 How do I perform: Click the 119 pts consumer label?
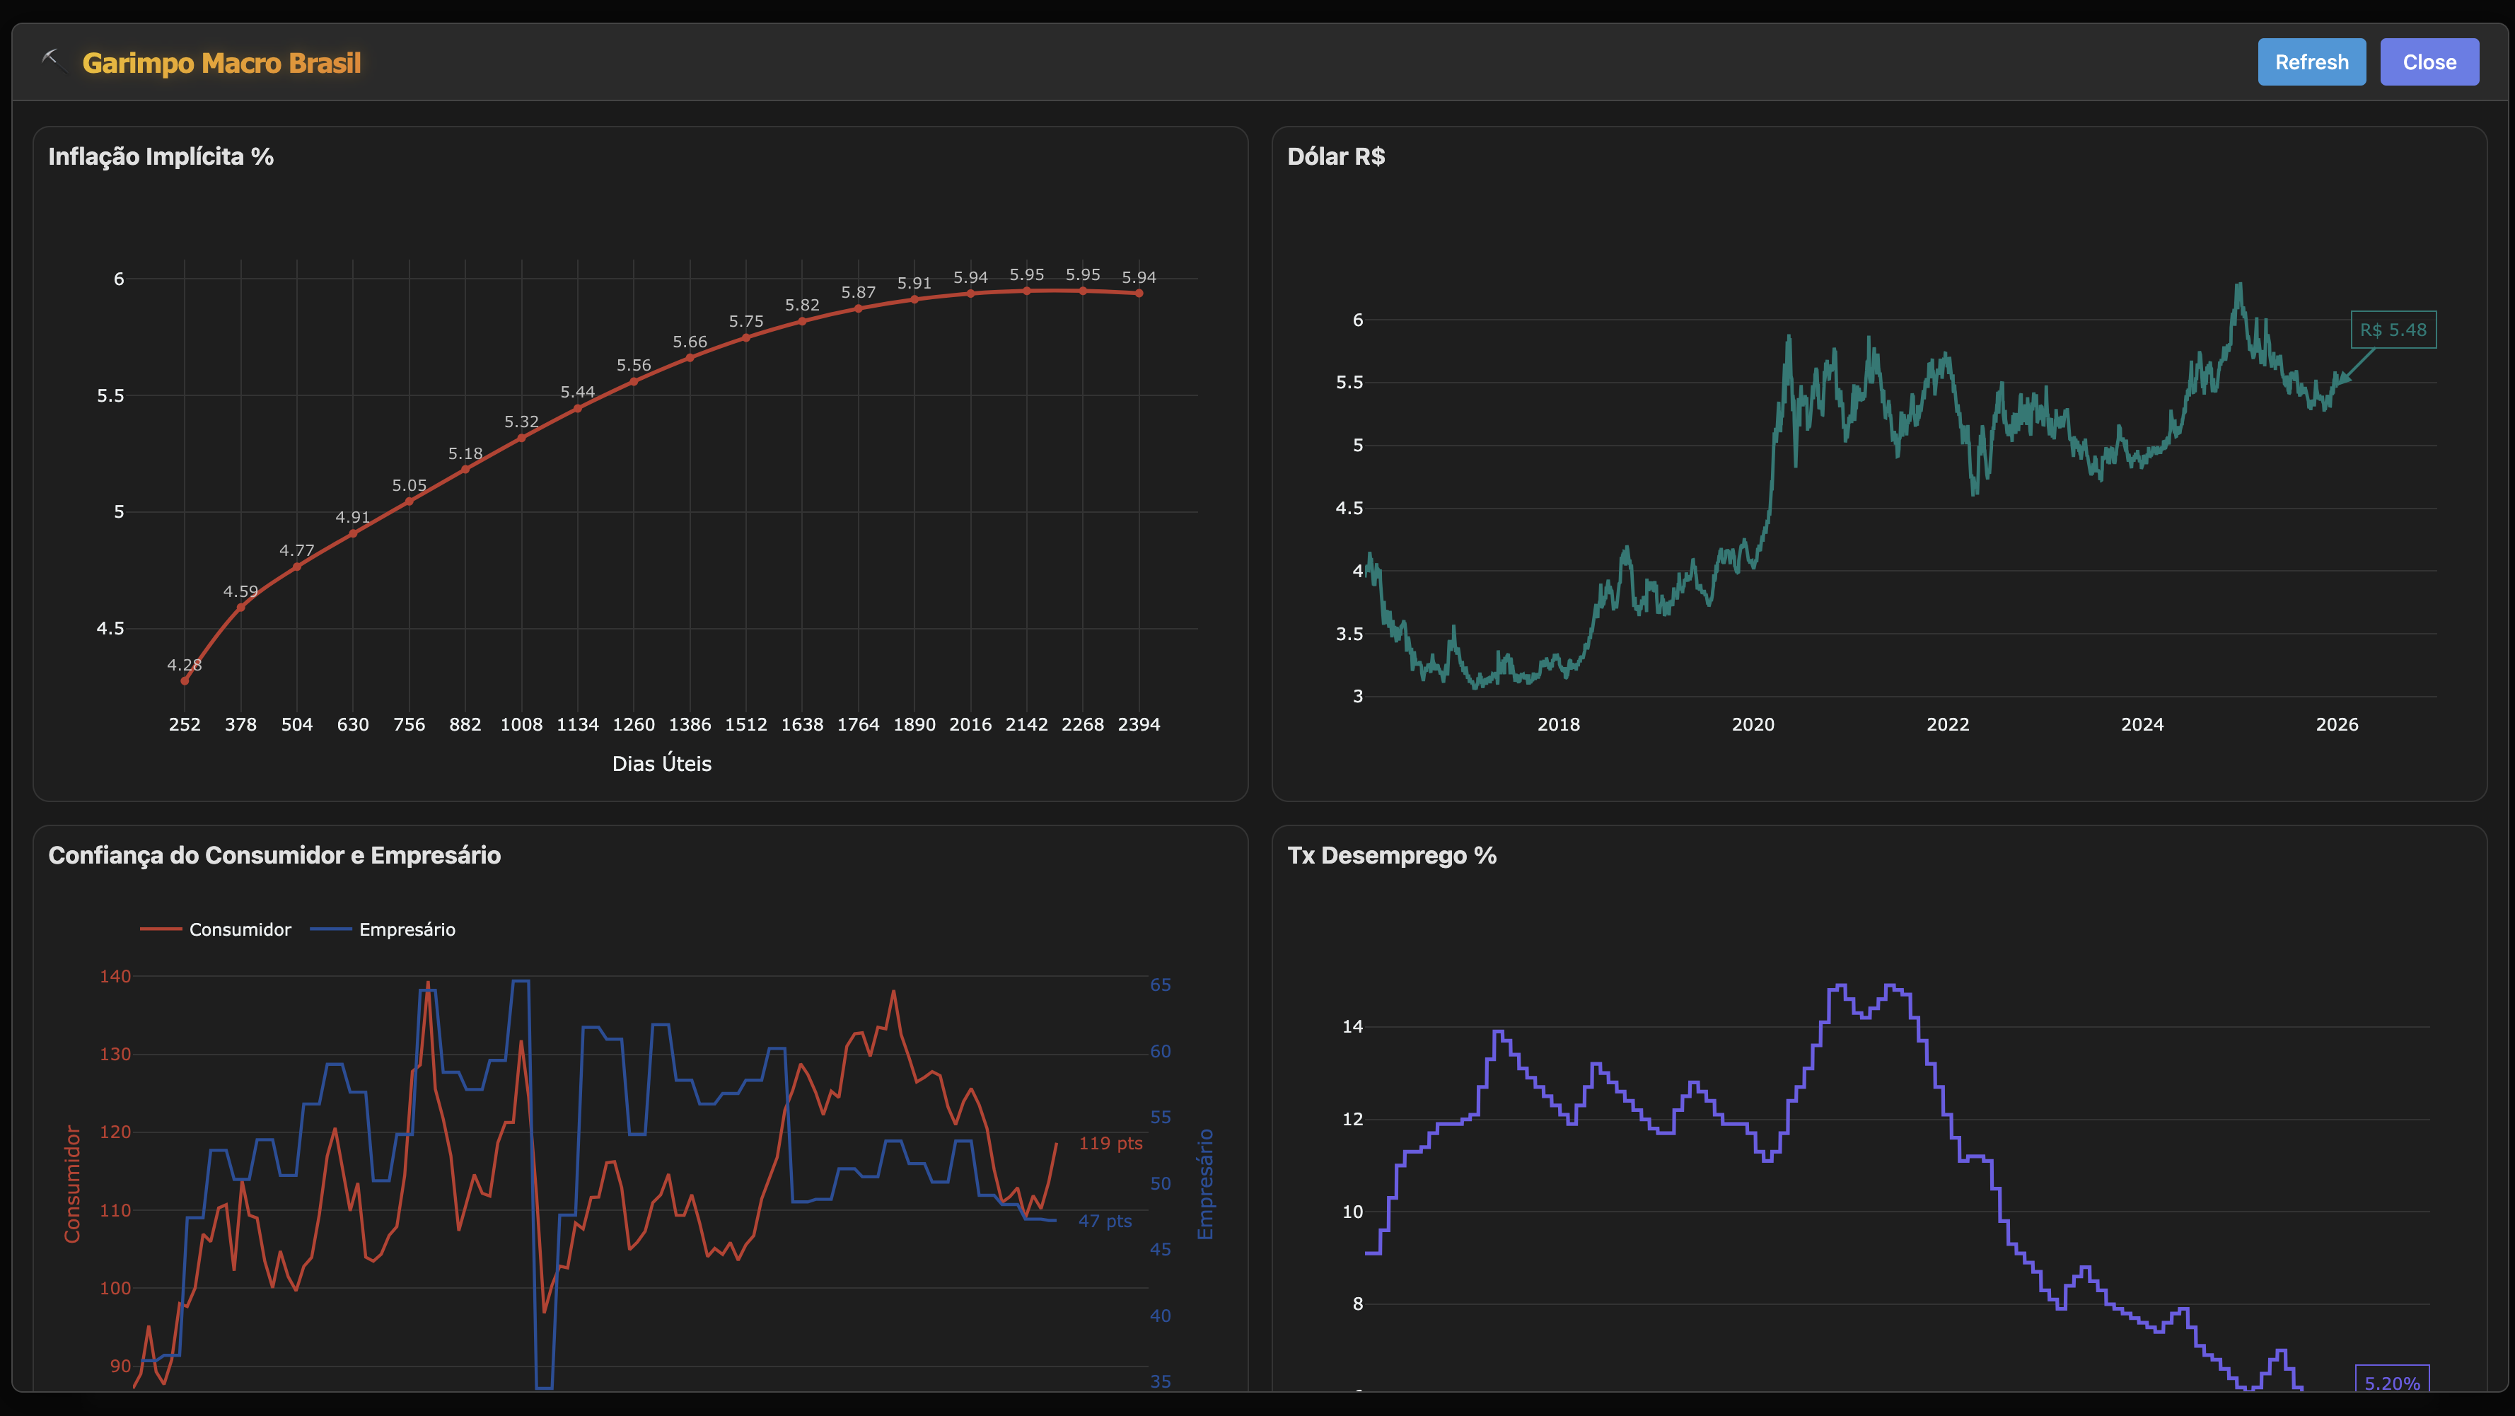[1110, 1142]
